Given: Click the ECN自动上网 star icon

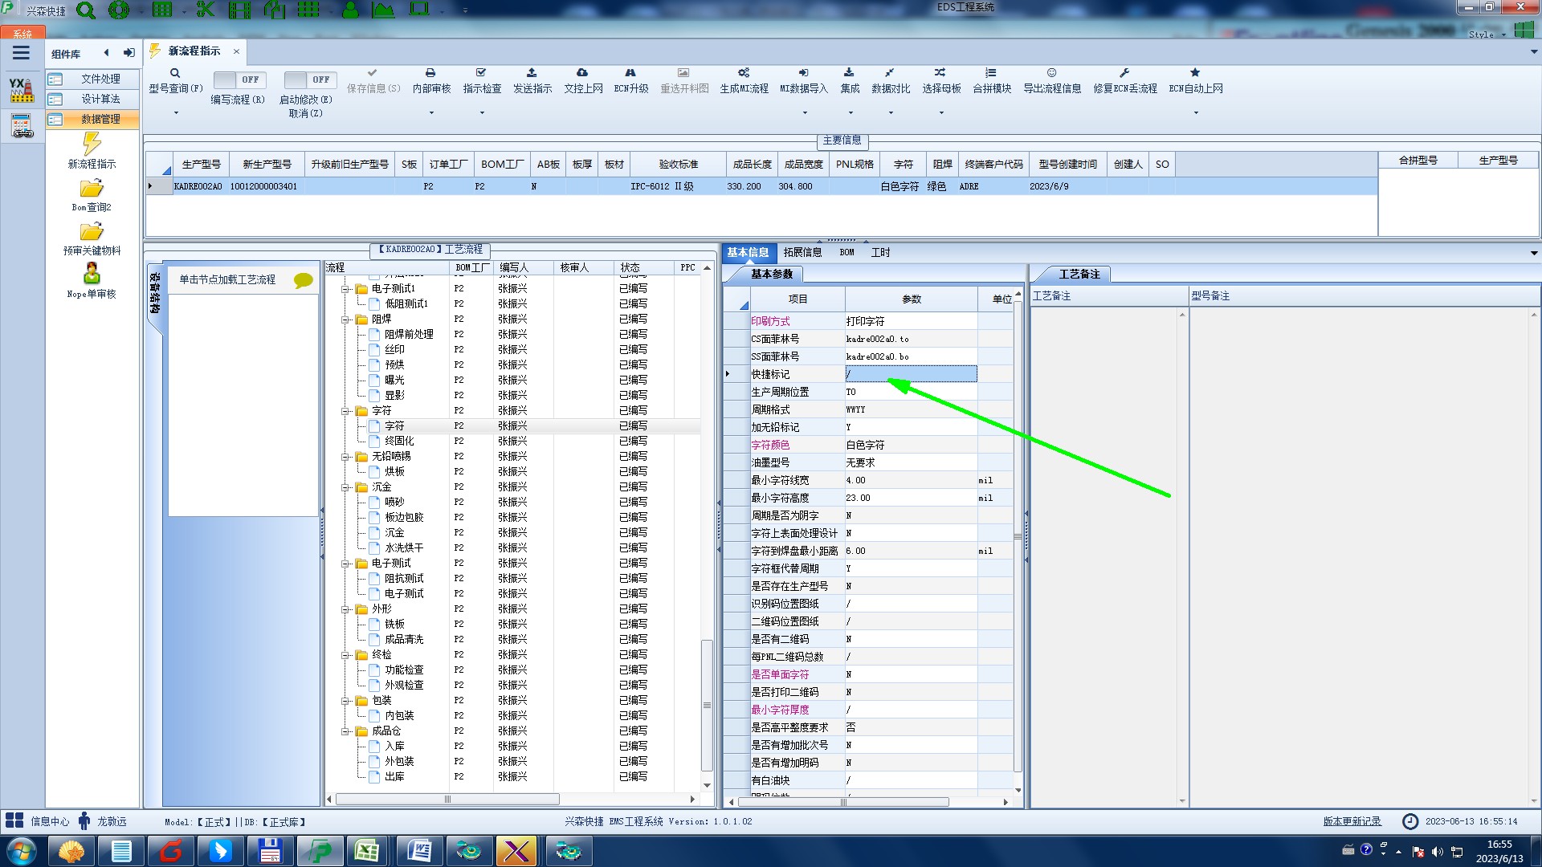Looking at the screenshot, I should pos(1195,73).
